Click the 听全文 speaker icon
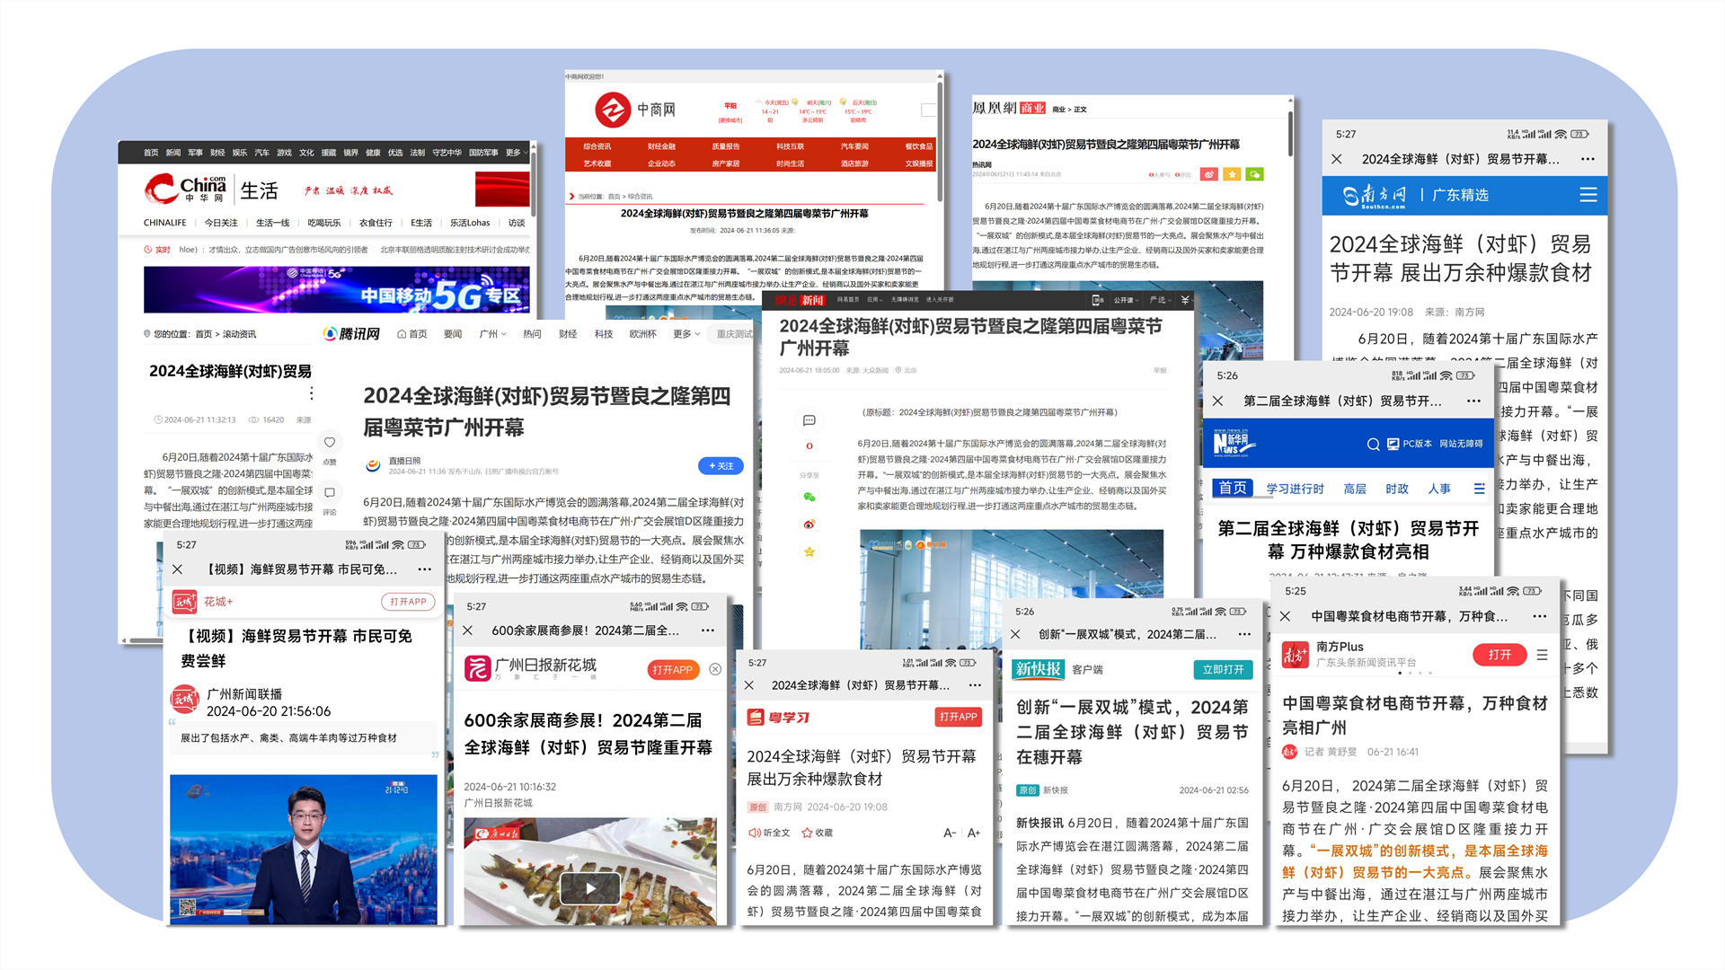The image size is (1725, 970). (x=755, y=833)
